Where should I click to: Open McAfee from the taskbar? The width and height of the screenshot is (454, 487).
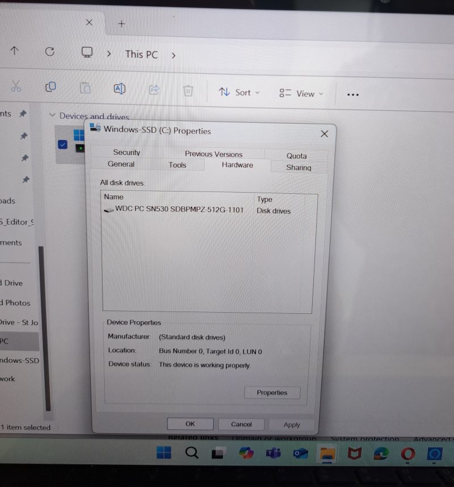tap(355, 454)
